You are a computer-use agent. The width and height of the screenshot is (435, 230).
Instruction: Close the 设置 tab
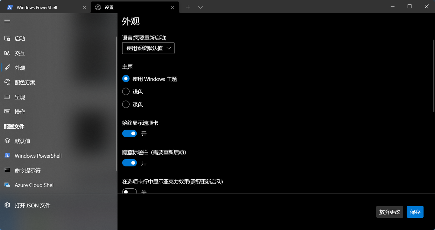coord(172,7)
